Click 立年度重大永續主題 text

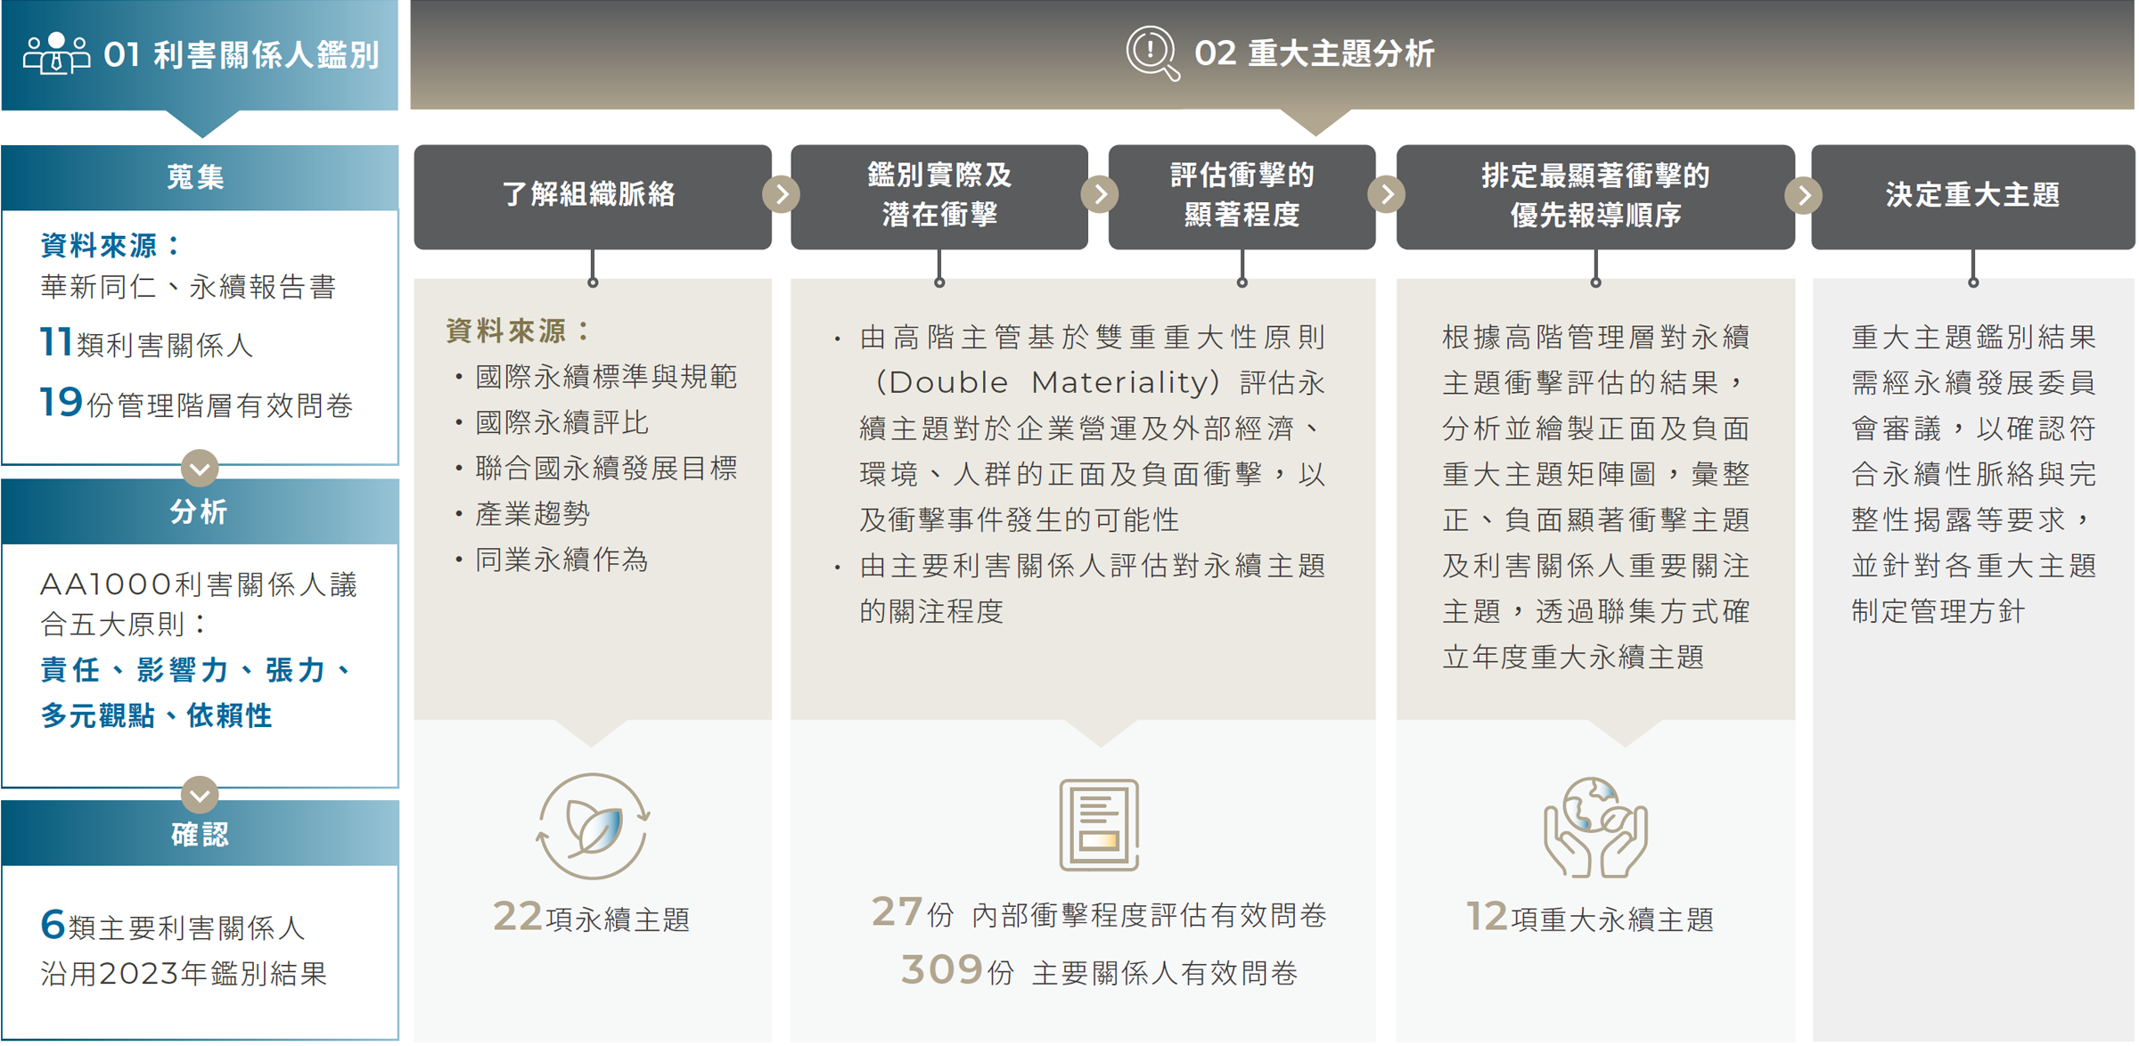pyautogui.click(x=1573, y=658)
